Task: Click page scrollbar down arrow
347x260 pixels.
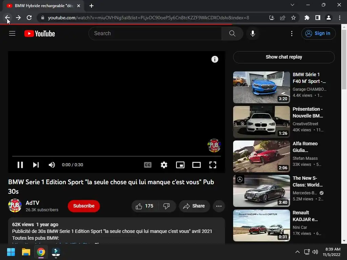Action: coord(344,241)
